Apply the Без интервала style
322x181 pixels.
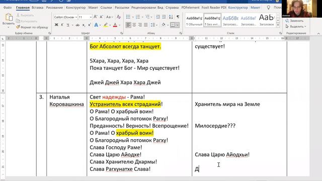pyautogui.click(x=212, y=20)
